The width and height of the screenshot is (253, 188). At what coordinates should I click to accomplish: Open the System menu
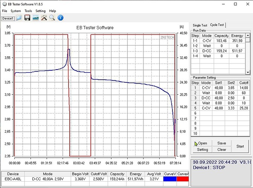tap(16, 11)
